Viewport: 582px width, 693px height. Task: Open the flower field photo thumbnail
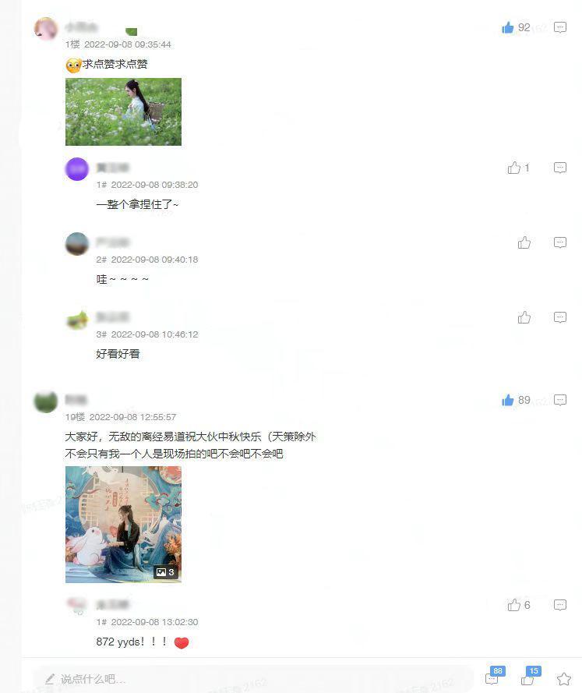[x=123, y=111]
